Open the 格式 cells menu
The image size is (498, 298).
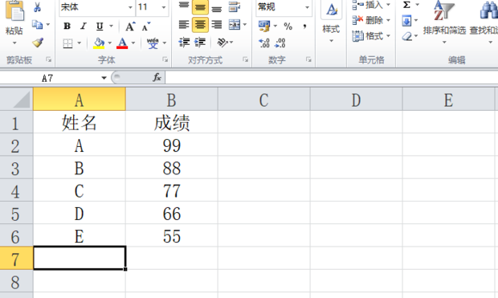(x=371, y=36)
